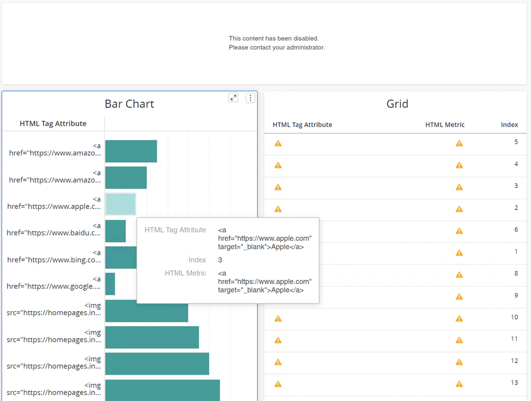The width and height of the screenshot is (531, 401).
Task: Click the maximize icon on Bar Chart
Action: coord(233,97)
